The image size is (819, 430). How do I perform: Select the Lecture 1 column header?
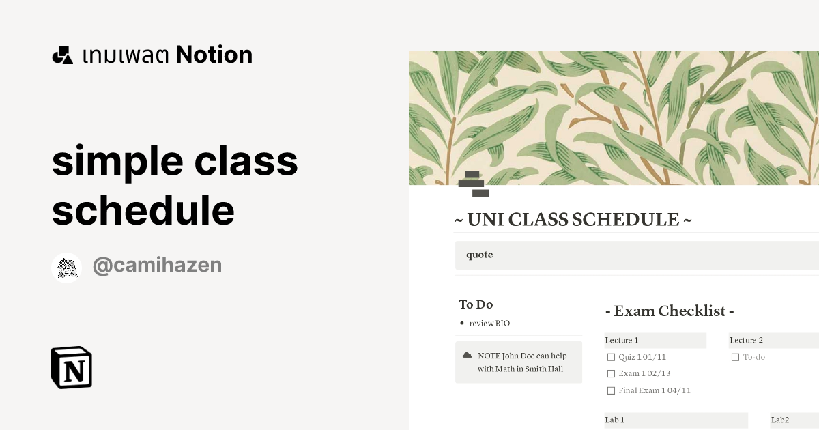(x=622, y=340)
